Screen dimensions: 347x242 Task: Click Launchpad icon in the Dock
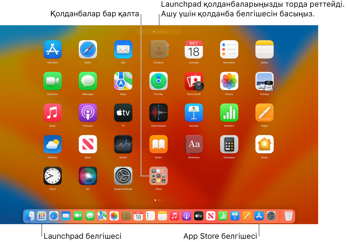tap(42, 216)
